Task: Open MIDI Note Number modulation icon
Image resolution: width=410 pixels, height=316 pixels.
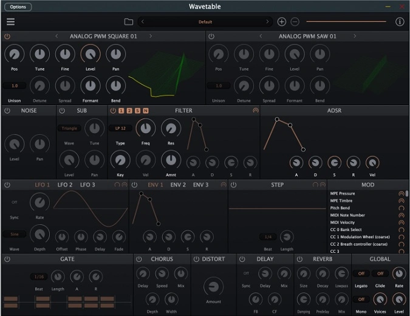Action: pyautogui.click(x=401, y=215)
